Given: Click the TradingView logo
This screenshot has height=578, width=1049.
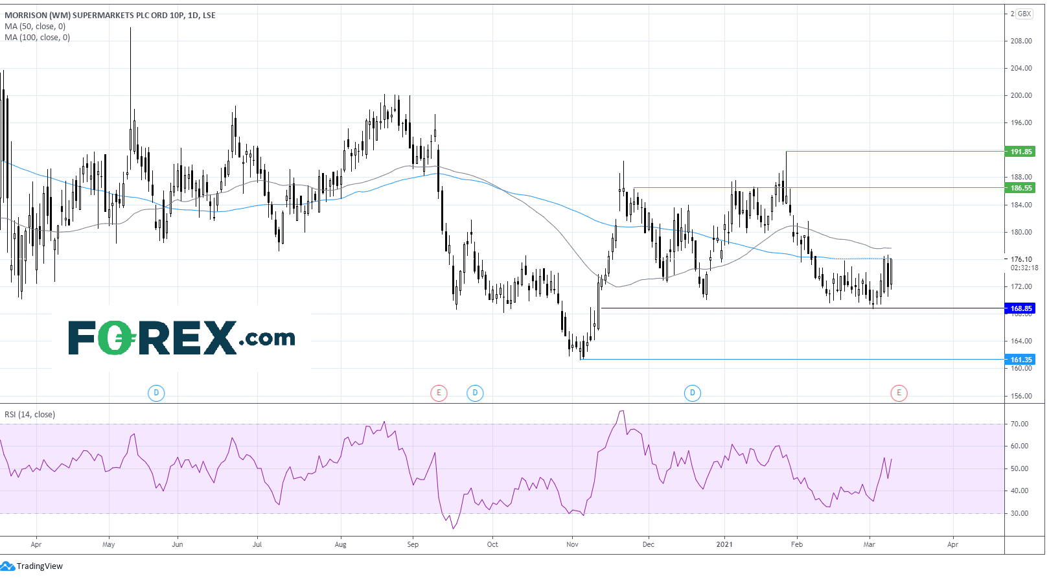Looking at the screenshot, I should [x=7, y=566].
